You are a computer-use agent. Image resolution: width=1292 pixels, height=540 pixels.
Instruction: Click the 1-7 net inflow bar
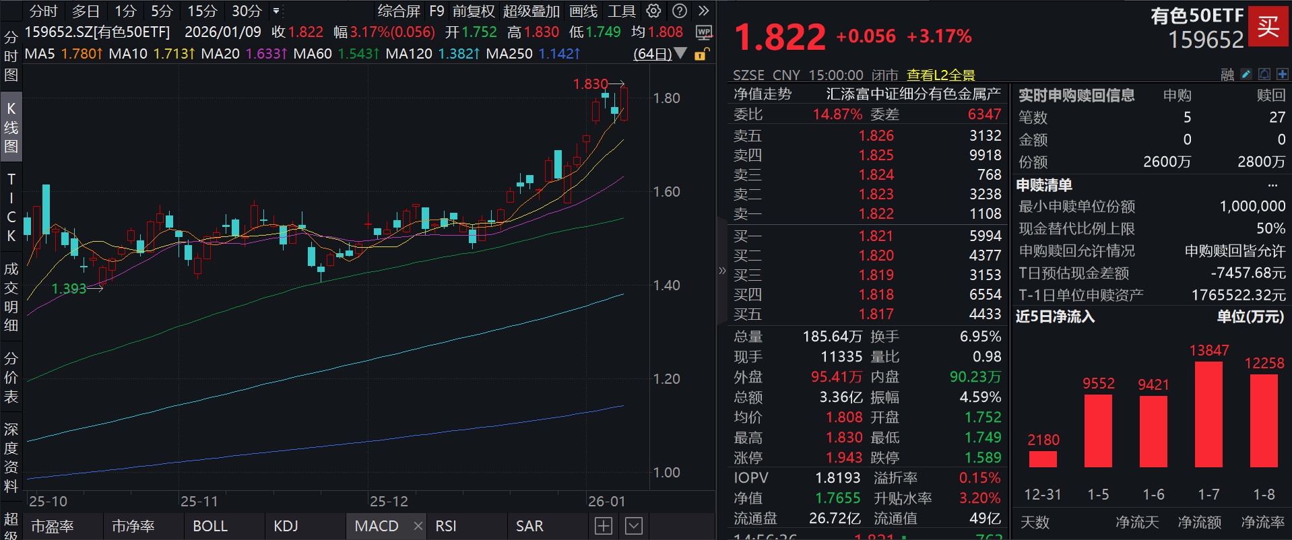pos(1208,414)
